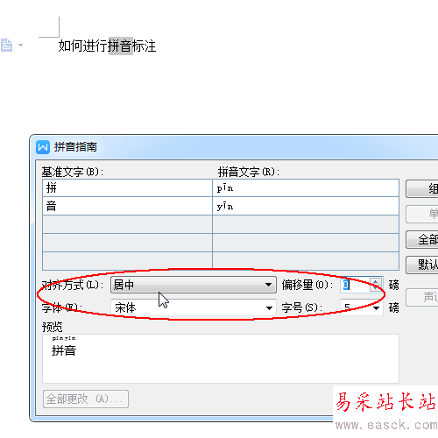The image size is (438, 438).
Task: Click the 预览 preview text 拼音
Action: tap(64, 350)
